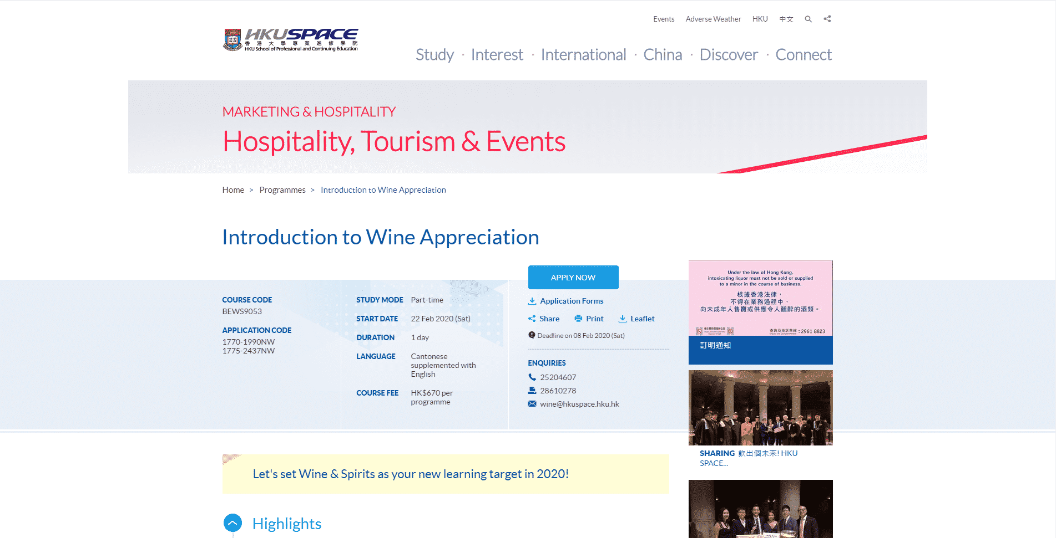Viewport: 1056px width, 538px height.
Task: Open SHARING 飲出個未來 article link
Action: pos(749,458)
